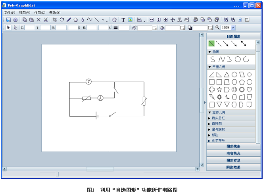Pick the star shape
Screen dimensions: 263x192
point(219,90)
